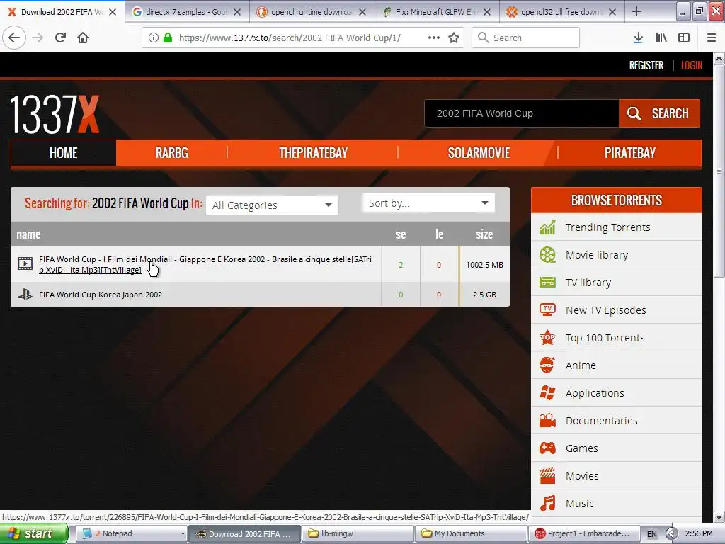This screenshot has height=544, width=725.
Task: Click the size column header
Action: (x=484, y=234)
